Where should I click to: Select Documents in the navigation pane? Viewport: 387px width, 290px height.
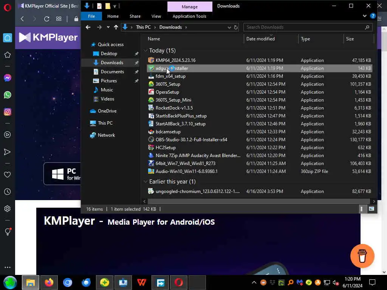(112, 72)
